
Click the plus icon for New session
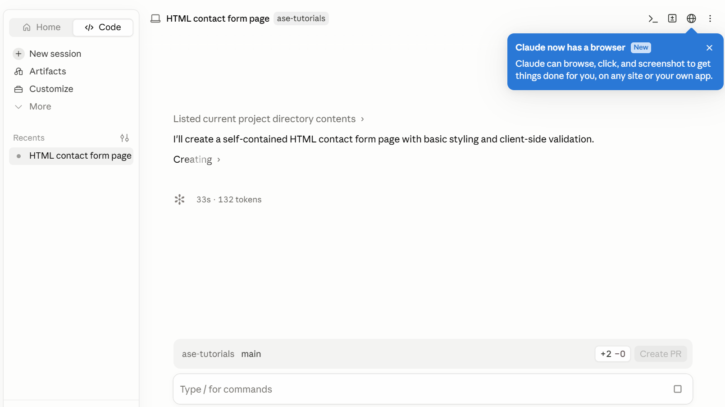point(18,54)
